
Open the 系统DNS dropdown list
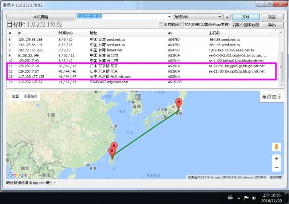[219, 17]
